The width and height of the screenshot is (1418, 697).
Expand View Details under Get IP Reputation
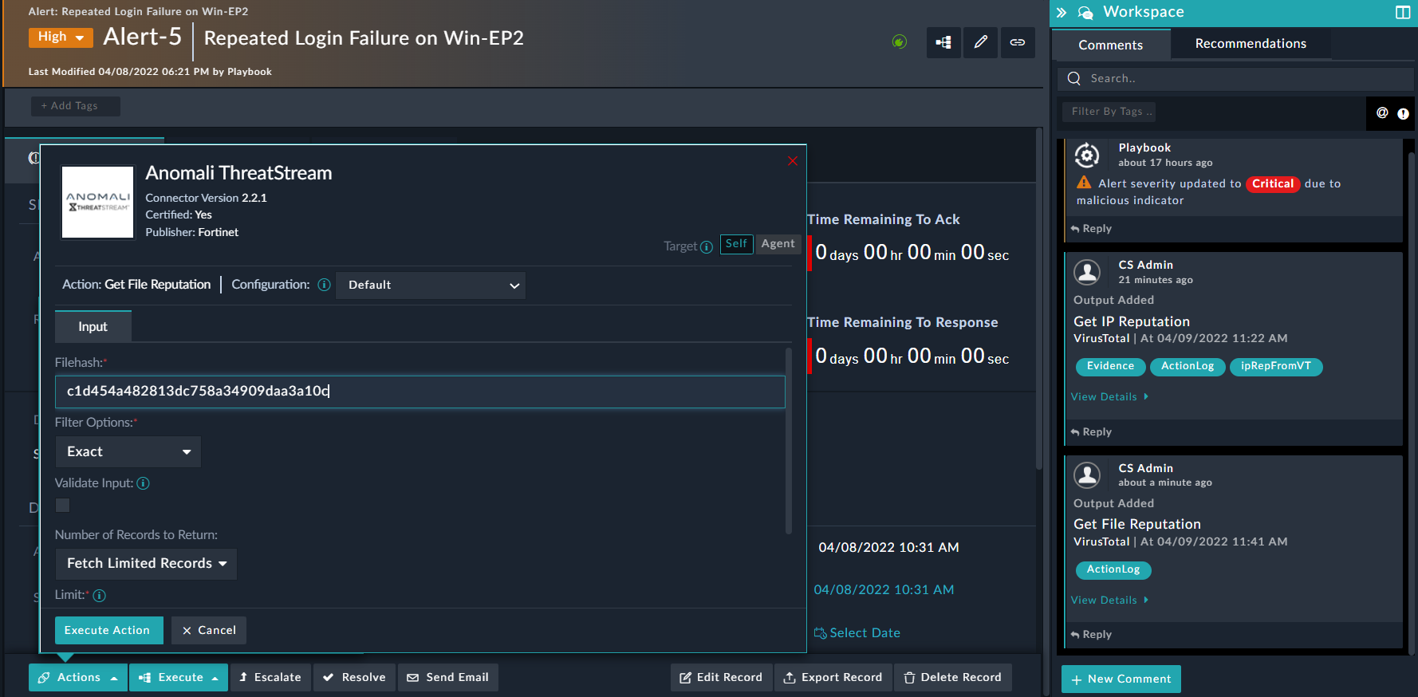[x=1109, y=397]
